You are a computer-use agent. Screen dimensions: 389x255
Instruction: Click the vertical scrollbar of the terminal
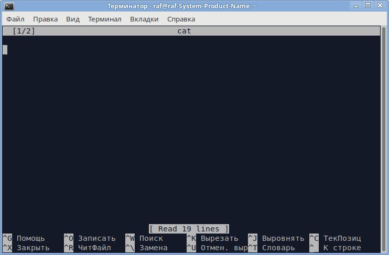point(384,139)
